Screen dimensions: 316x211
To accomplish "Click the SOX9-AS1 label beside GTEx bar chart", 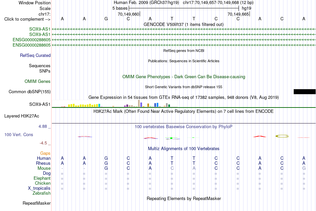I will [40, 104].
